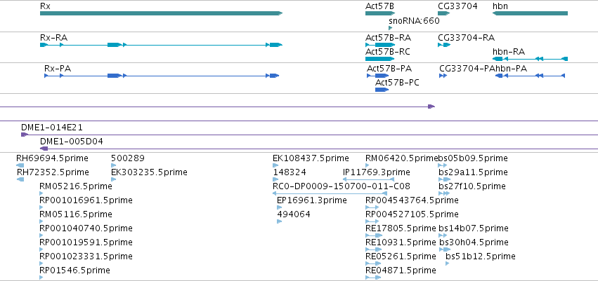
Task: Select the Rx-PA protein feature label
Action: [x=58, y=69]
